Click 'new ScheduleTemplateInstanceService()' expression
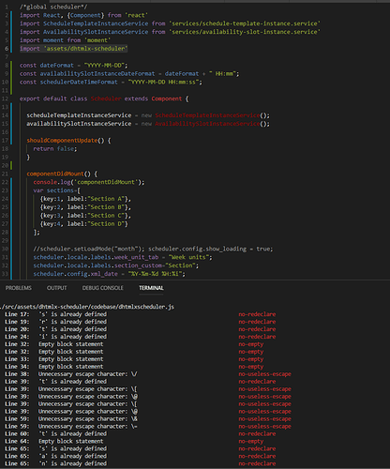The image size is (390, 469). (x=205, y=115)
